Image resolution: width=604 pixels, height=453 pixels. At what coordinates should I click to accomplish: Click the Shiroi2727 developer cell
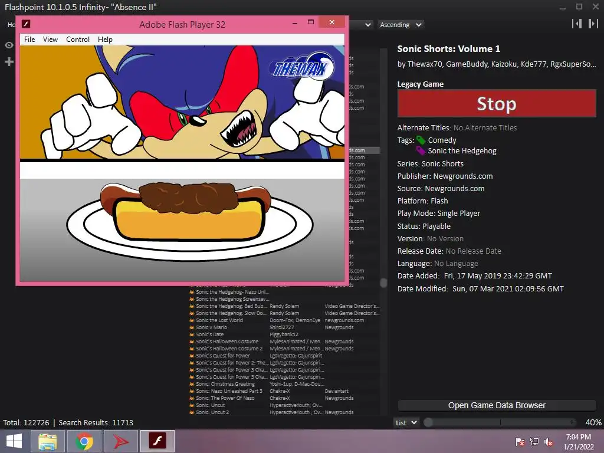(281, 327)
